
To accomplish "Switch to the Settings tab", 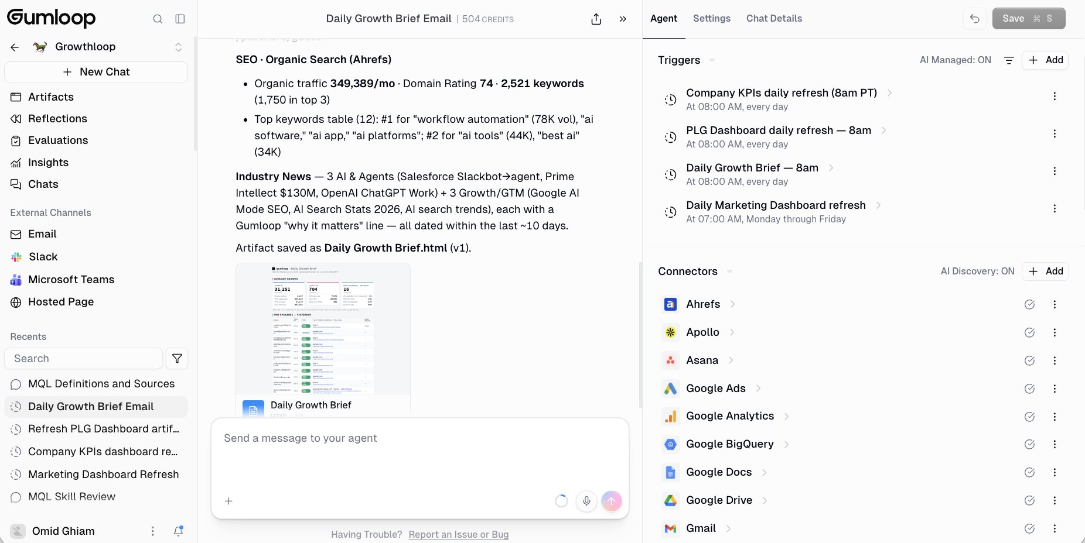I will point(712,19).
